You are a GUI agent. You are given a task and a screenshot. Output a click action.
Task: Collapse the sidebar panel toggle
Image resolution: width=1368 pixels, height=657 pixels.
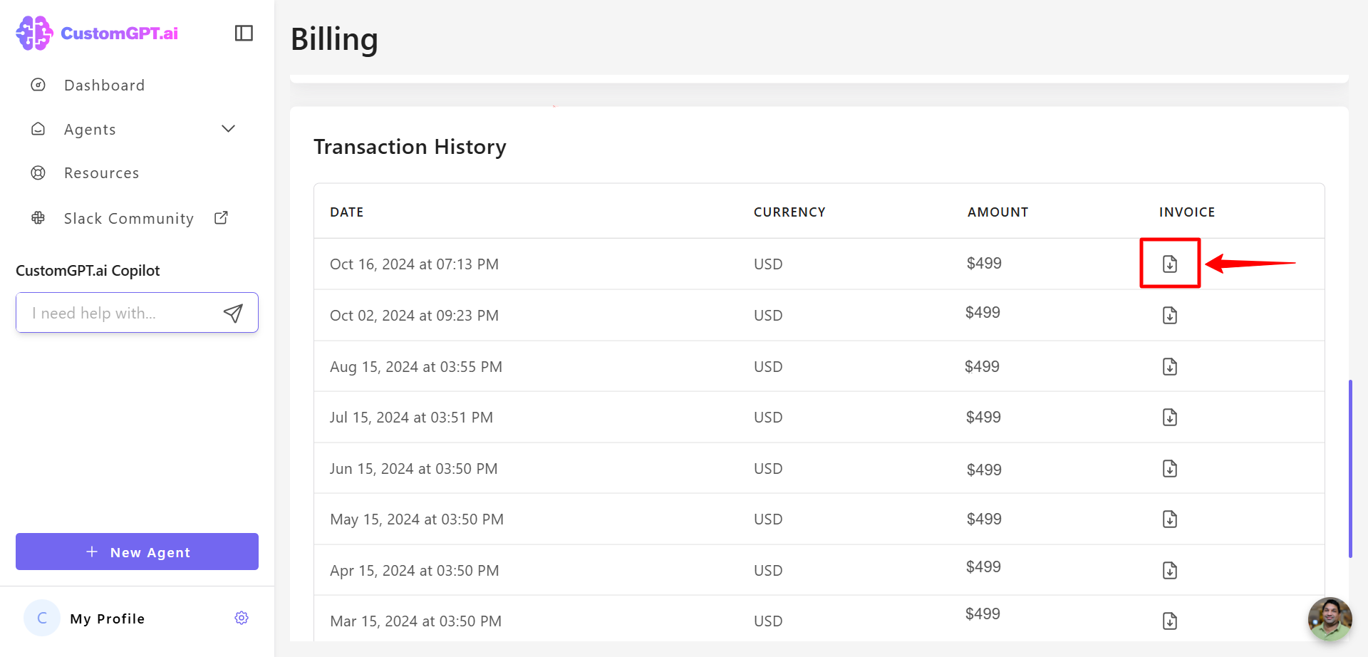(244, 33)
